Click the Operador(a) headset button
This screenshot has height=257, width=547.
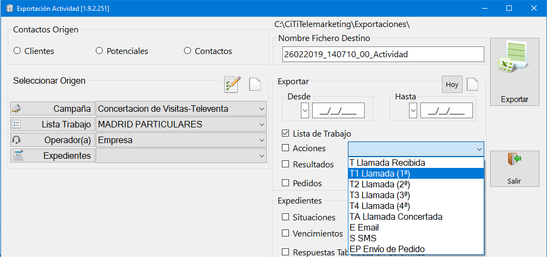click(52, 140)
